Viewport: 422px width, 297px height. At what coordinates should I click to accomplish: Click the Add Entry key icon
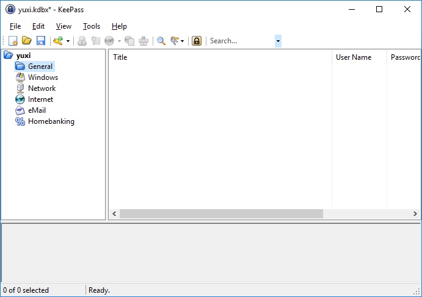[58, 41]
